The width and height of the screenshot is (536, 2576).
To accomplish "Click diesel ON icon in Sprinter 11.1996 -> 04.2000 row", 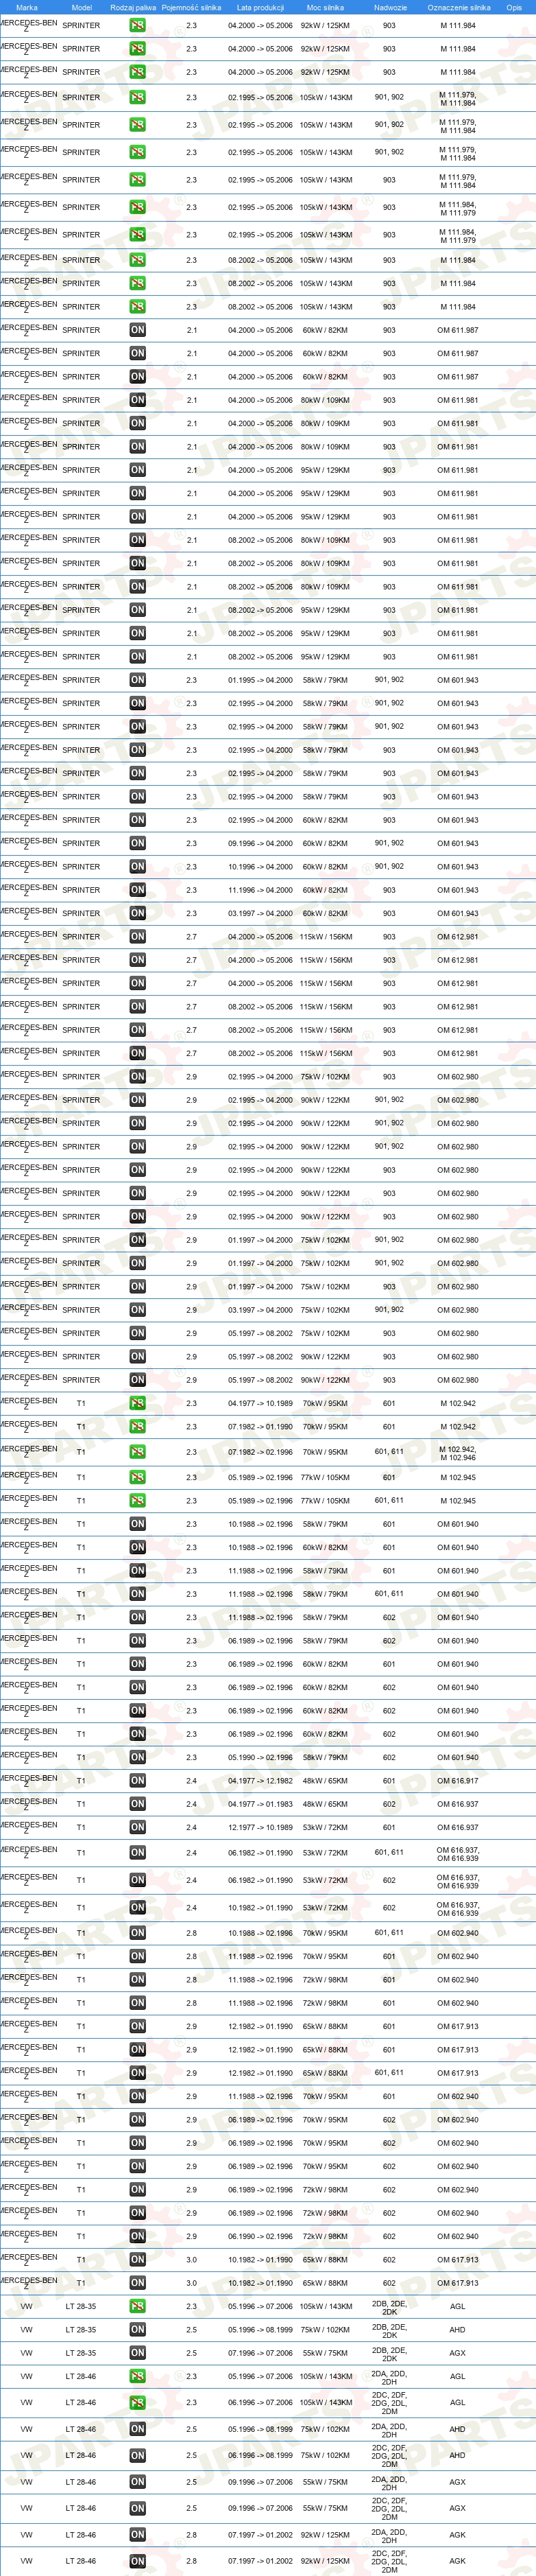I will (138, 890).
